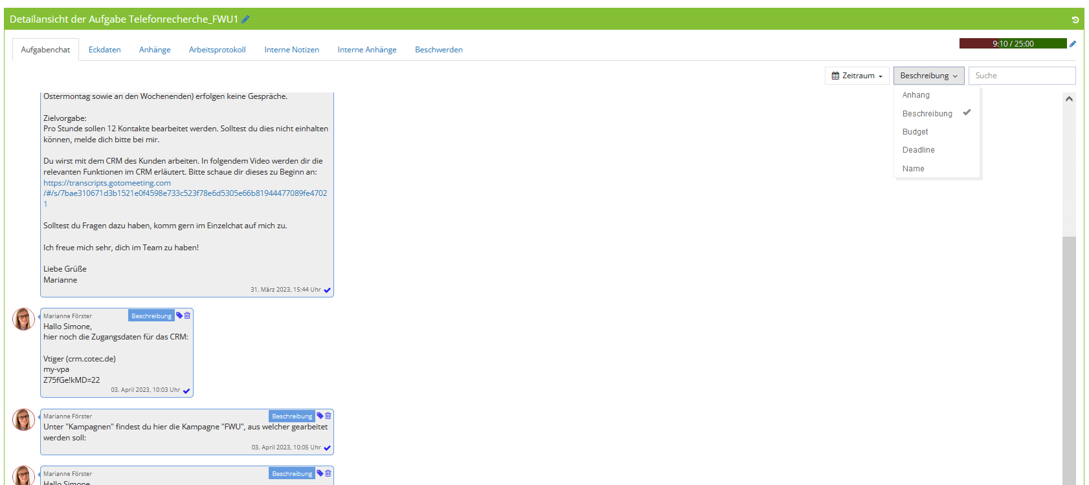Viewport: 1089px width, 485px height.
Task: Click tag icon on Zugangsdaten message
Action: [179, 316]
